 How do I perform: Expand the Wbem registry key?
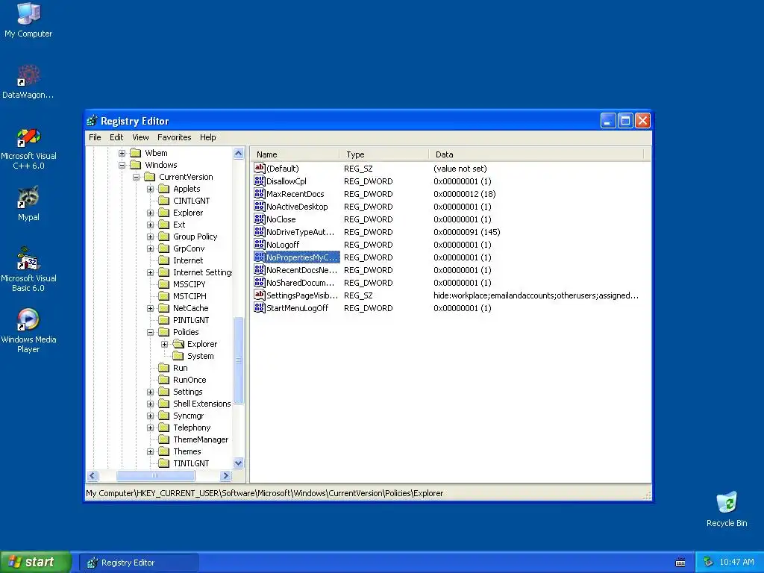[x=122, y=153]
